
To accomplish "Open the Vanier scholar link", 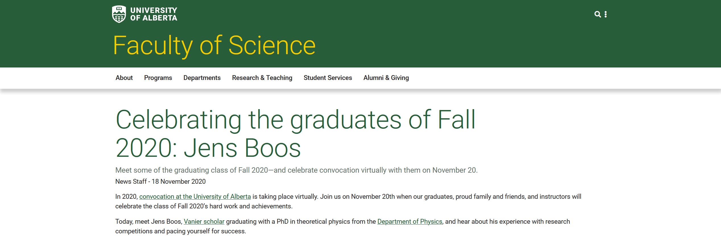I will coord(204,221).
